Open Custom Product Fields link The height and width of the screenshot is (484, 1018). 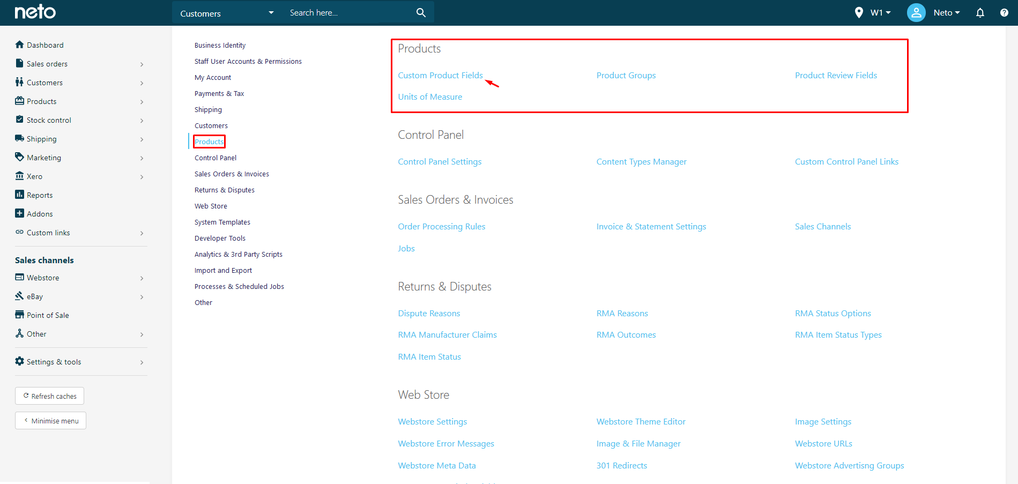pyautogui.click(x=440, y=75)
